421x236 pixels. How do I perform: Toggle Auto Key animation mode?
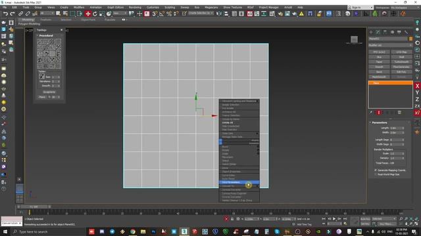(x=365, y=219)
